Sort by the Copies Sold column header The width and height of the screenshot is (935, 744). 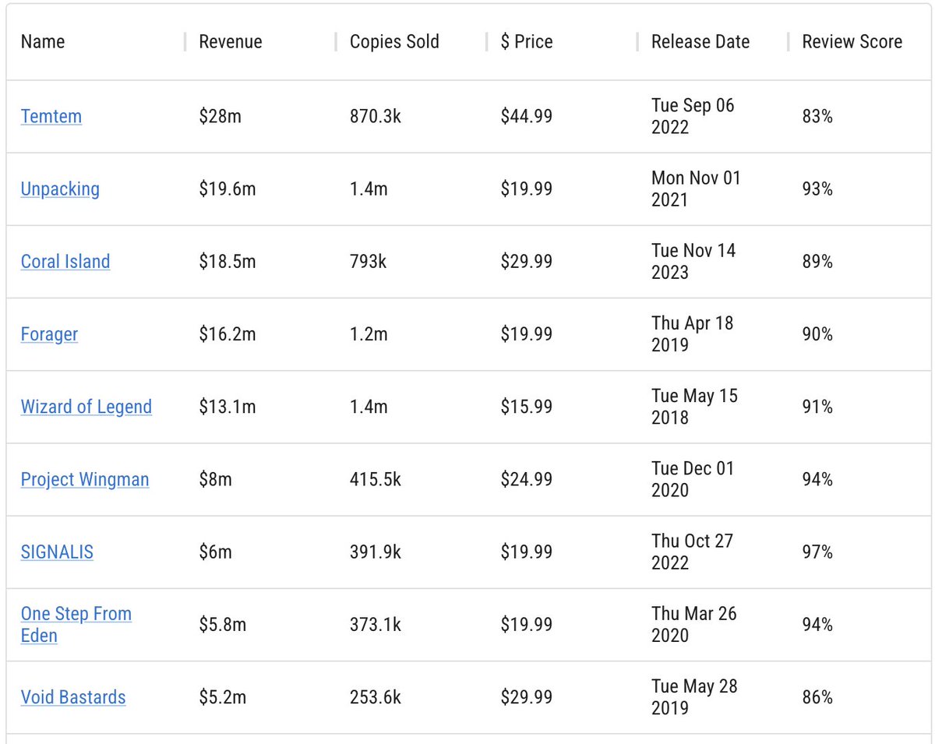(394, 41)
